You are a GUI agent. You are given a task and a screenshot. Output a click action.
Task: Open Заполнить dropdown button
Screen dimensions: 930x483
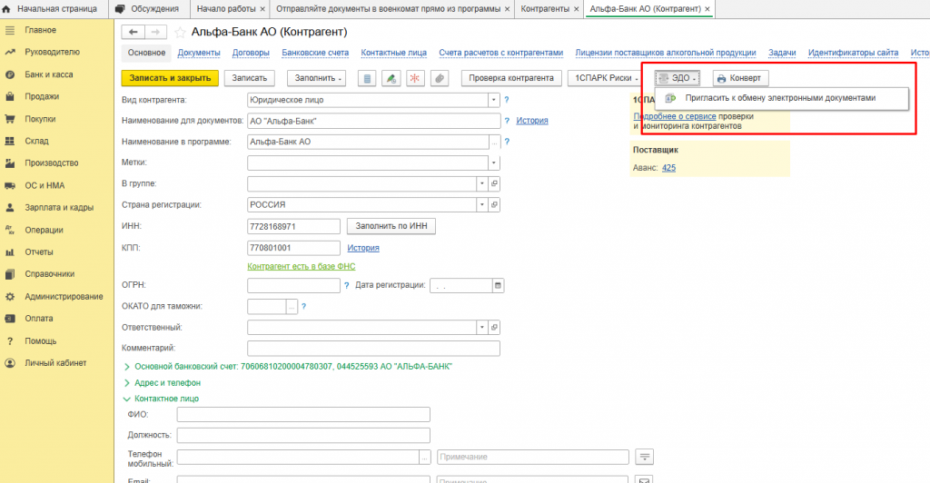[x=317, y=78]
